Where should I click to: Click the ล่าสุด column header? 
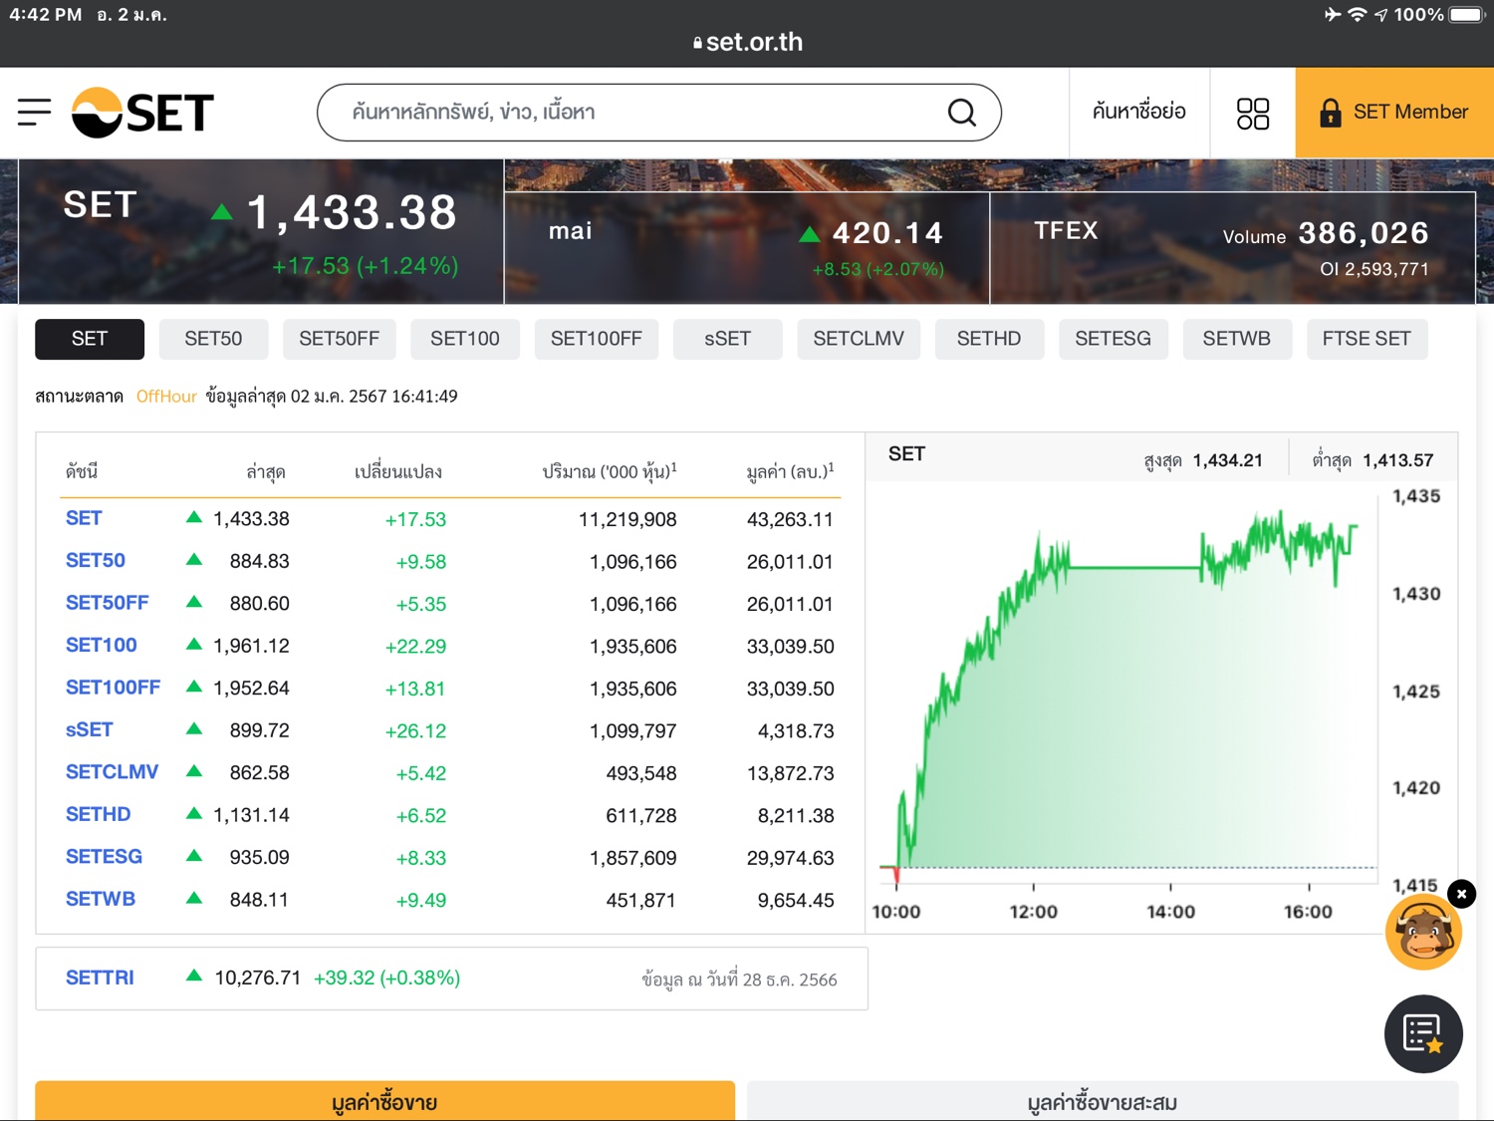click(266, 471)
